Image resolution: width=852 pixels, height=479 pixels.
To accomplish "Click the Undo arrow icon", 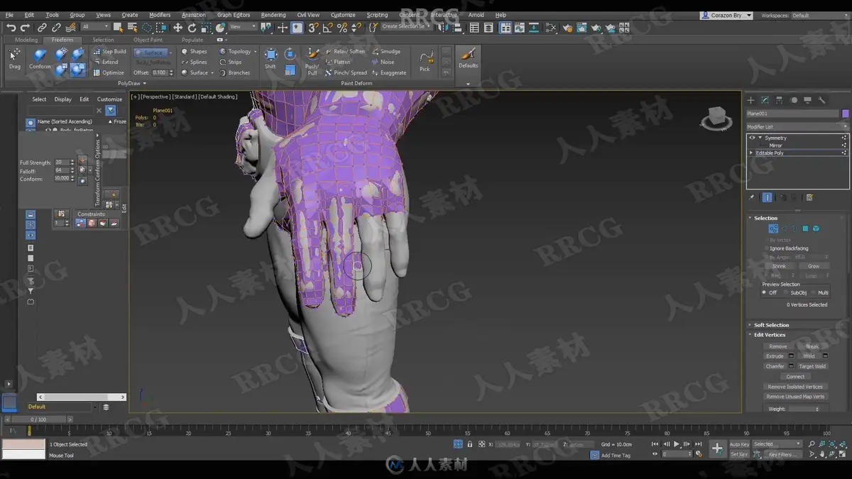I will (11, 28).
